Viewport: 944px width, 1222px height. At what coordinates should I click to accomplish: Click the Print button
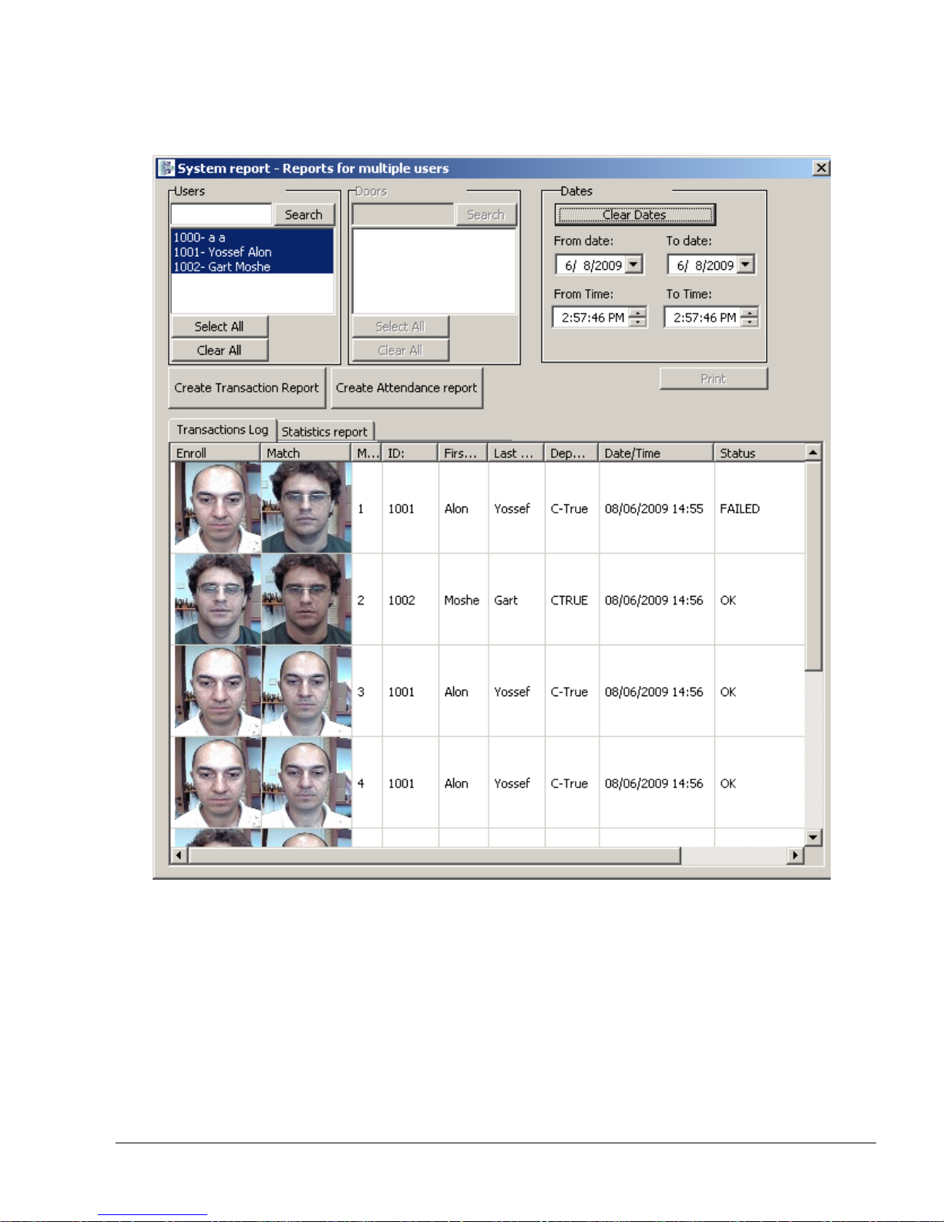click(714, 379)
